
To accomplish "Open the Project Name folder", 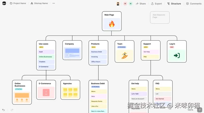I will [x=18, y=3].
